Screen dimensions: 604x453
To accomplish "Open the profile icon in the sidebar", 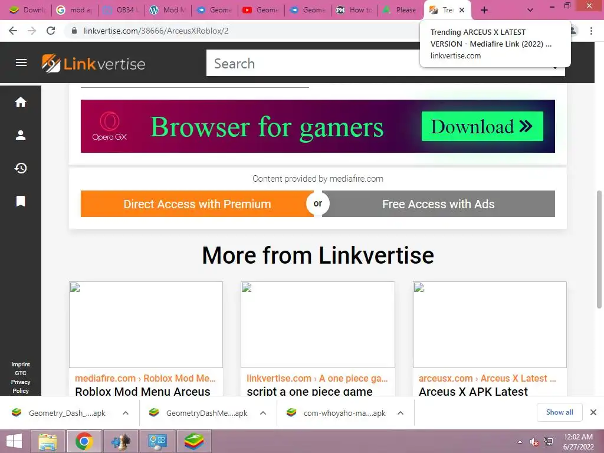I will pyautogui.click(x=21, y=135).
